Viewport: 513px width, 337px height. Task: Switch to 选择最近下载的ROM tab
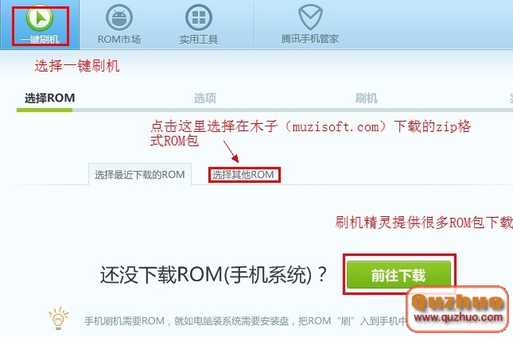click(140, 174)
